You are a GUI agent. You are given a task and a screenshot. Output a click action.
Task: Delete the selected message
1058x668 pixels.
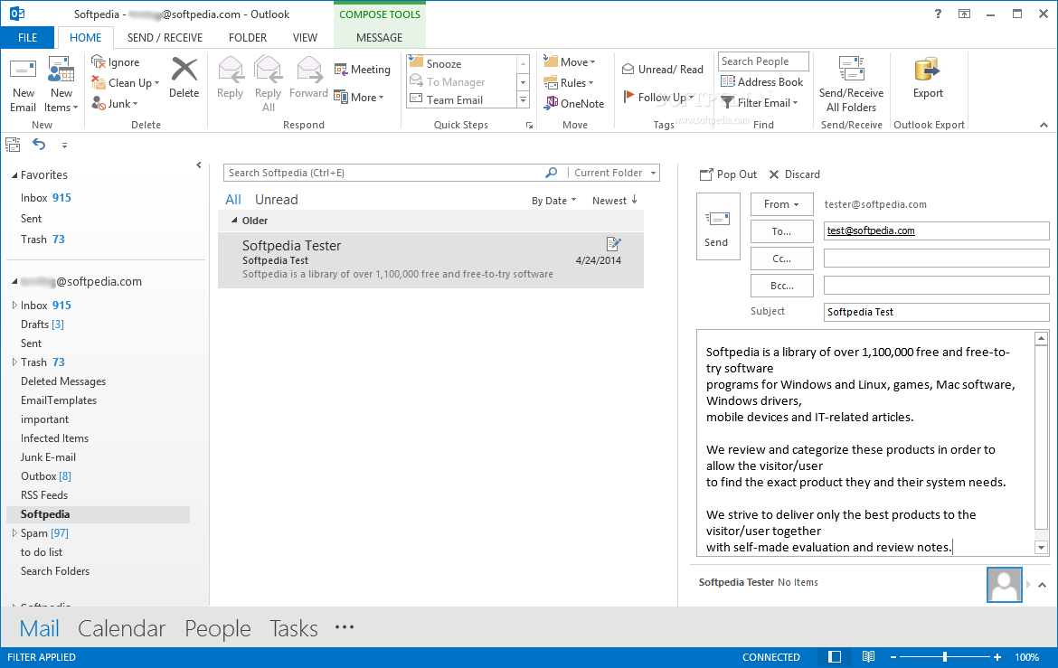tap(184, 79)
